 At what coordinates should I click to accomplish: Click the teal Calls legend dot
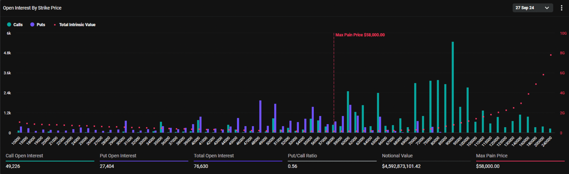[9, 24]
